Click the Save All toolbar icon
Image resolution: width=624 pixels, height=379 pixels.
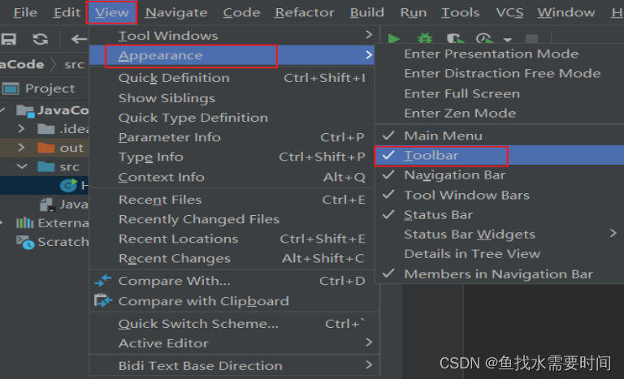(x=8, y=39)
